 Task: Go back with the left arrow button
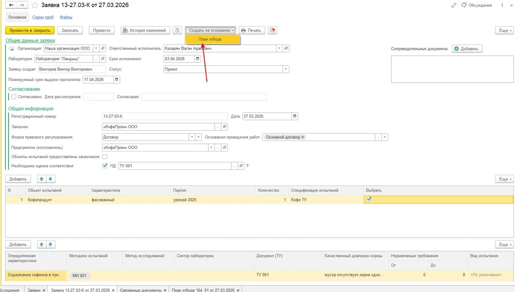(11, 5)
